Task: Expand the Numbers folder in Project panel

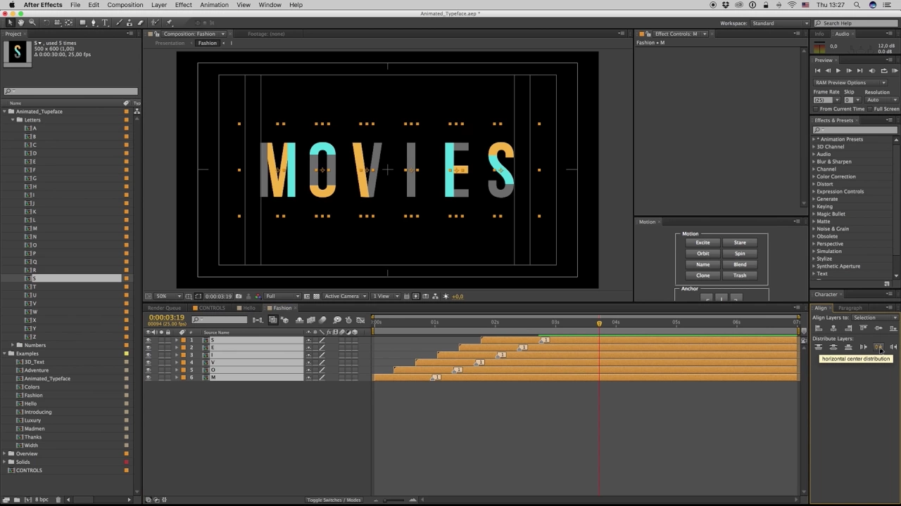Action: coord(13,345)
